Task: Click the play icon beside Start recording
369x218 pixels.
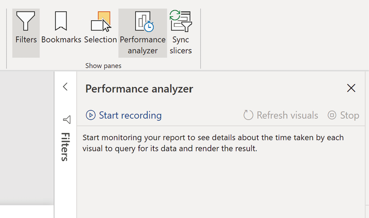Action: point(91,115)
